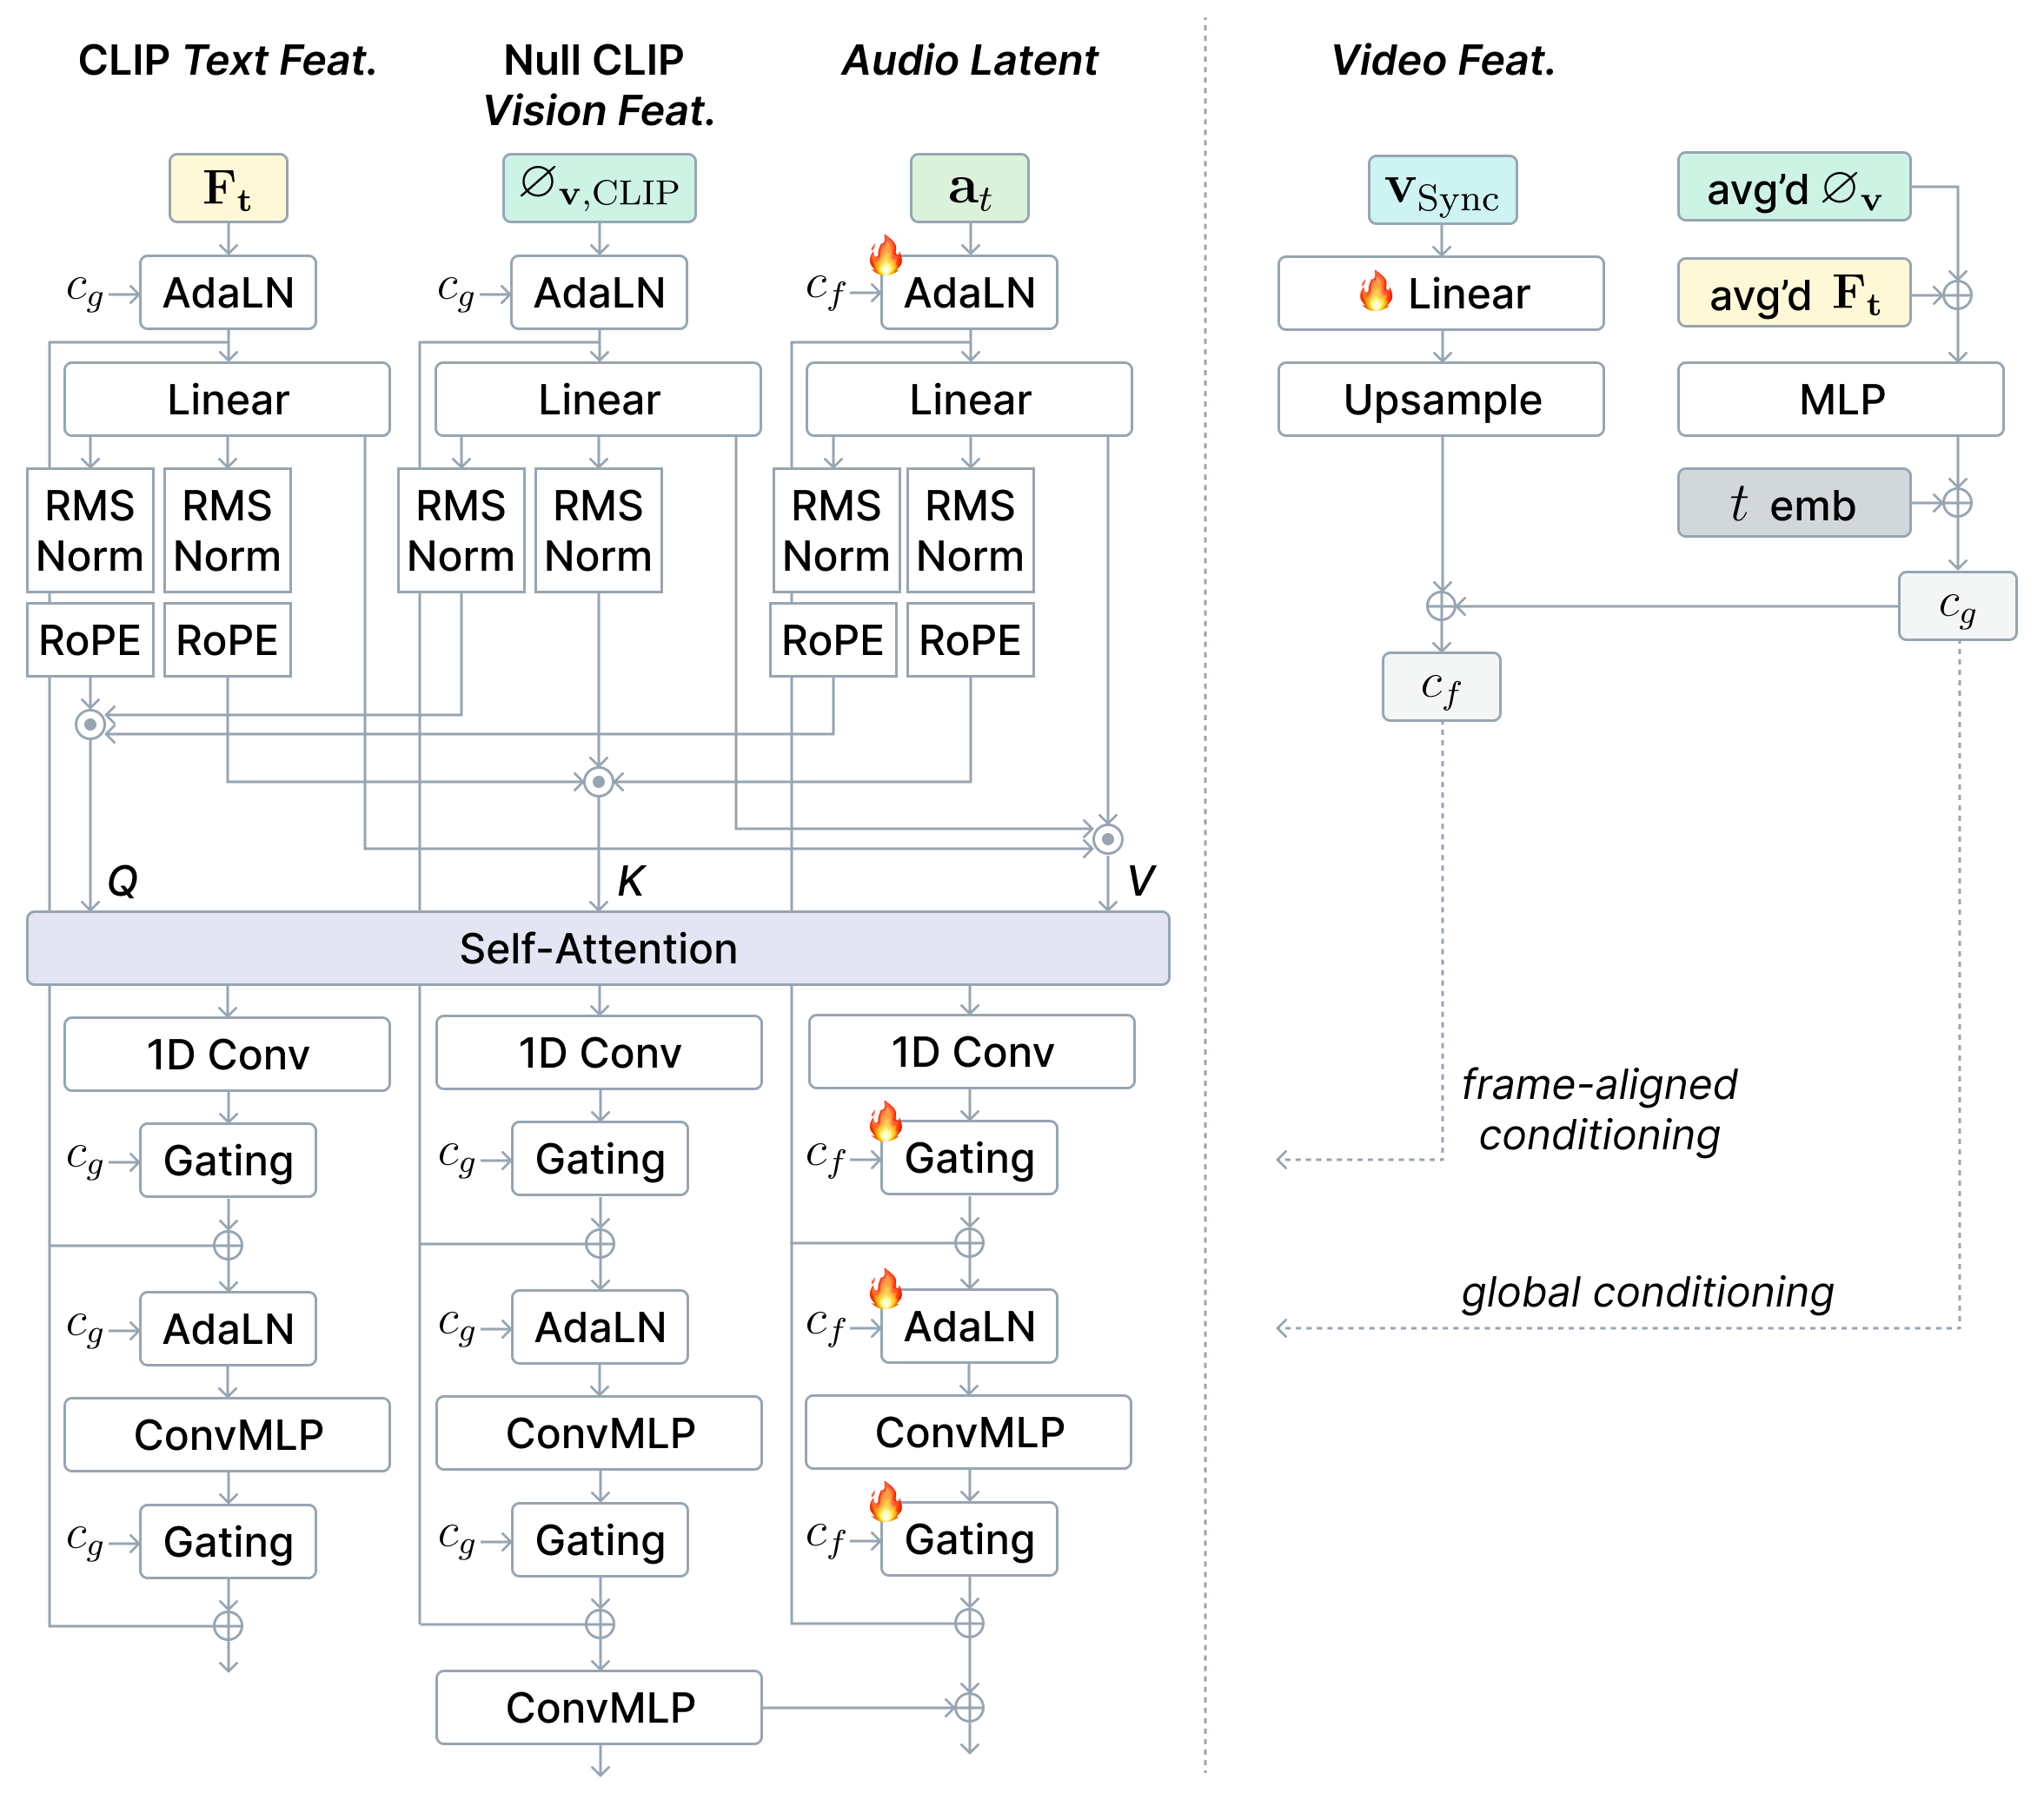Click the plus-circle node beside the t emb box
The image size is (2044, 1793).
pyautogui.click(x=1957, y=502)
